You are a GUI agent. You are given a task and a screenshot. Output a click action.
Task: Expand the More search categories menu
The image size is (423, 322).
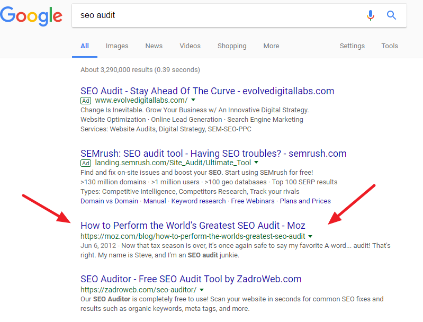click(271, 46)
